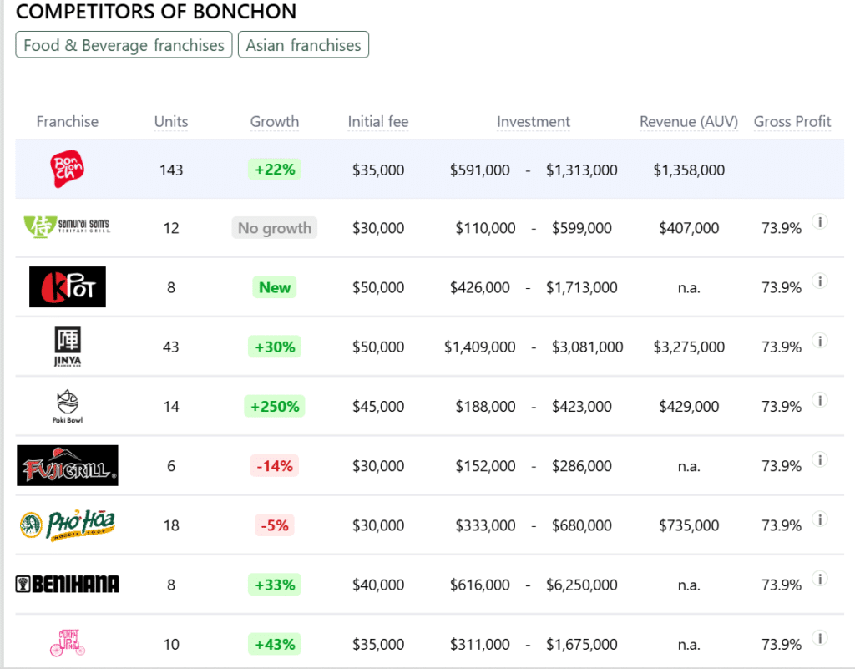The image size is (855, 669).
Task: Click info icon in KPot row
Action: coord(820,281)
